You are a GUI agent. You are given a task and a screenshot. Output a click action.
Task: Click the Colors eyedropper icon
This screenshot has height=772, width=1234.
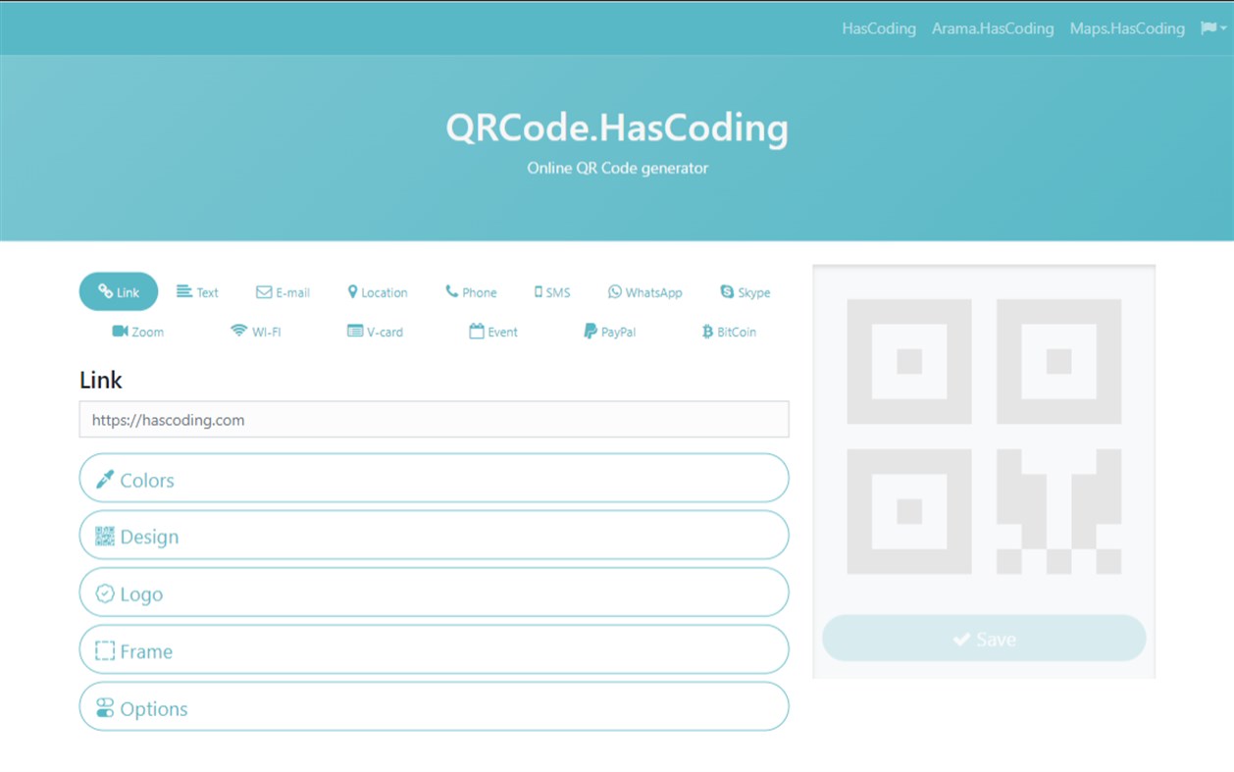105,480
